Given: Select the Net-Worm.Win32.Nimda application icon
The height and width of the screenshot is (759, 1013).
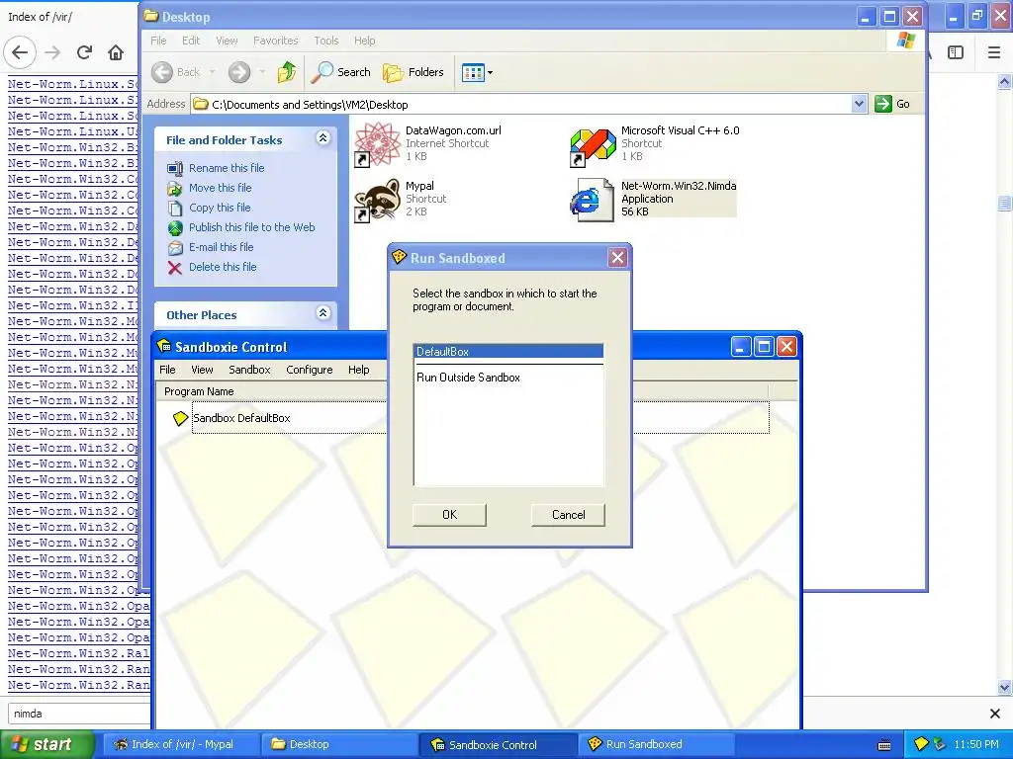Looking at the screenshot, I should pos(592,200).
